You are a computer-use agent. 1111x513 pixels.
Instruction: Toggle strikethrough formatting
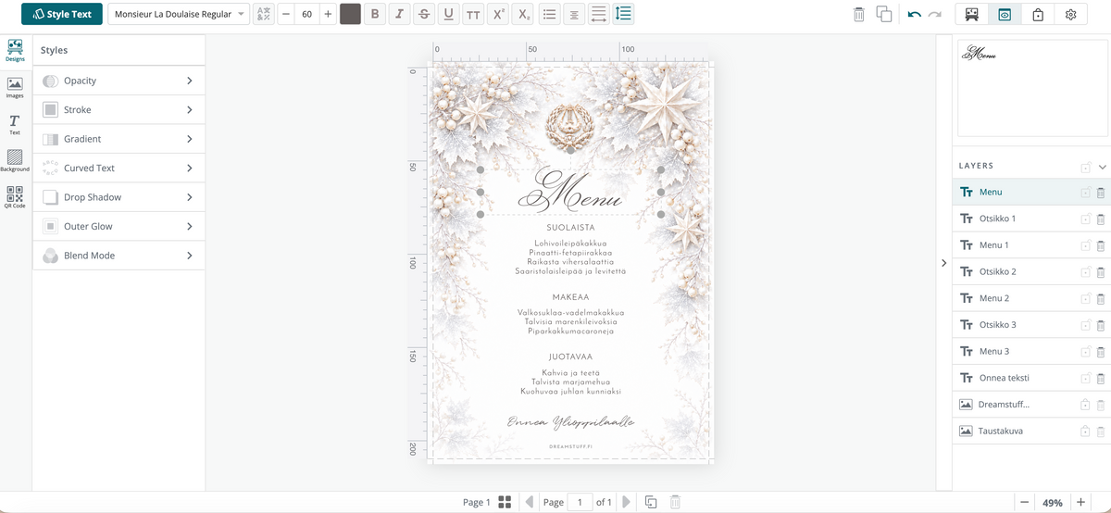tap(424, 14)
